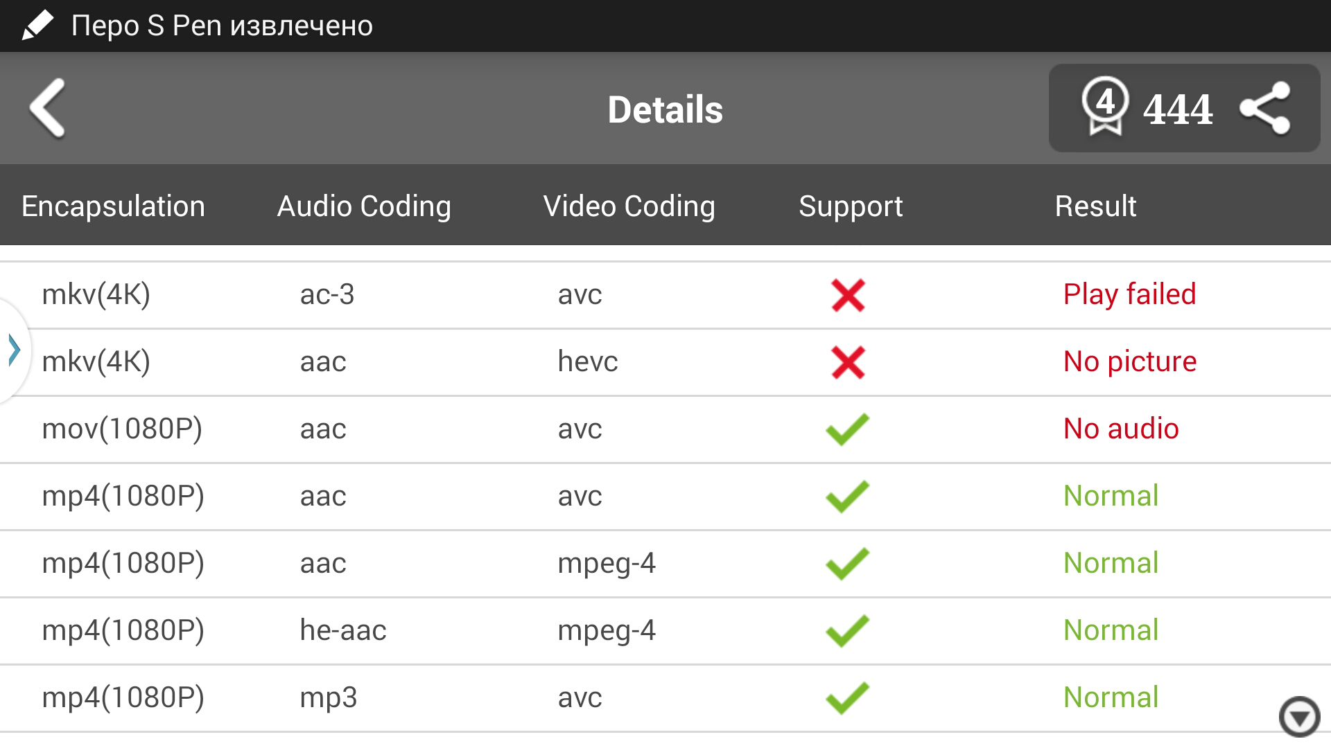Tap the rank badge medal icon

pyautogui.click(x=1105, y=107)
